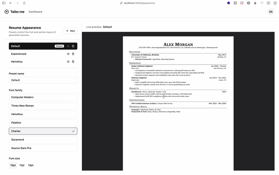Star the Helvetica preset
This screenshot has width=279, height=175.
(68, 62)
